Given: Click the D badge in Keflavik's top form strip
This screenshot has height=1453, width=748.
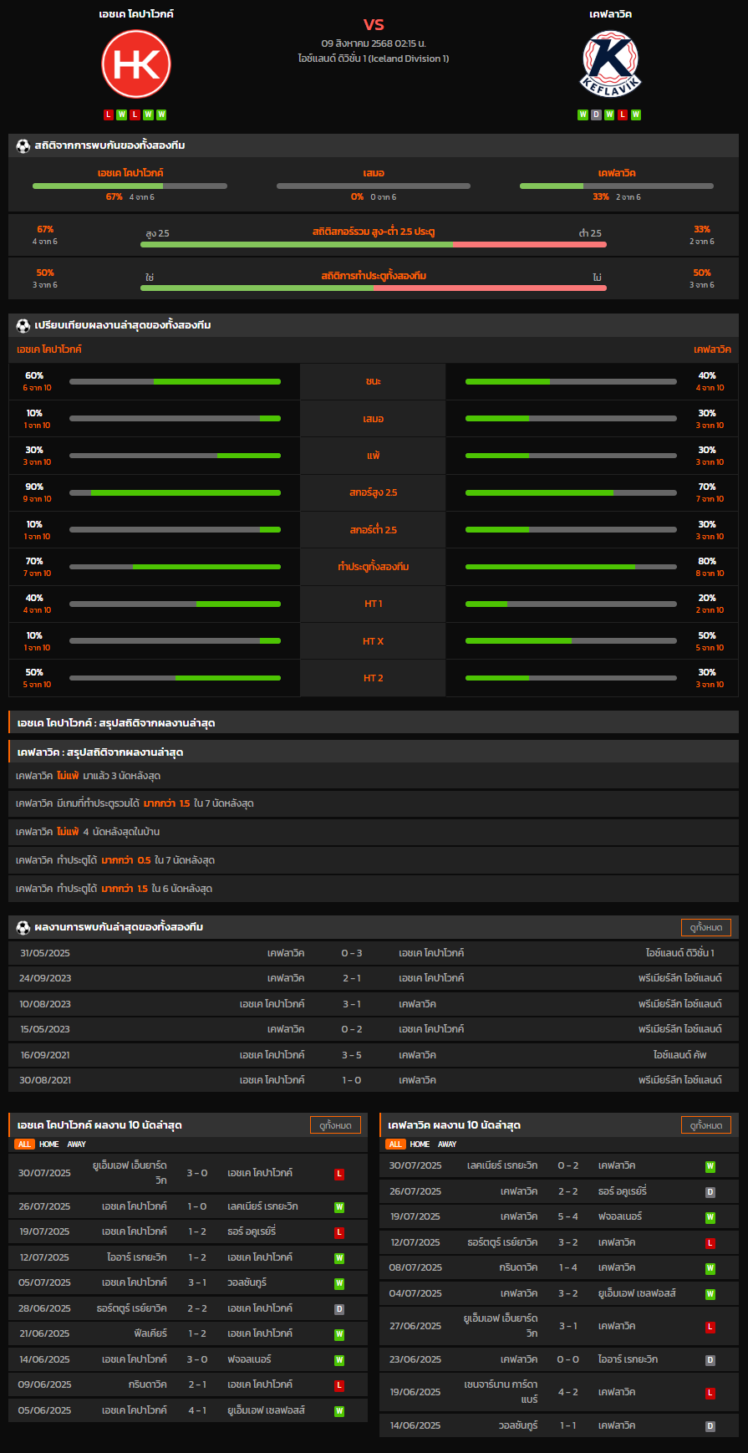Looking at the screenshot, I should (x=596, y=115).
